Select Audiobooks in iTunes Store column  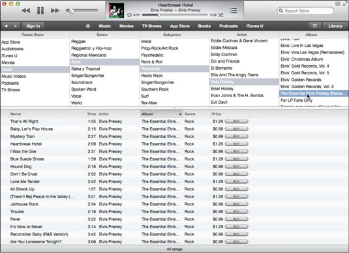(x=35, y=49)
